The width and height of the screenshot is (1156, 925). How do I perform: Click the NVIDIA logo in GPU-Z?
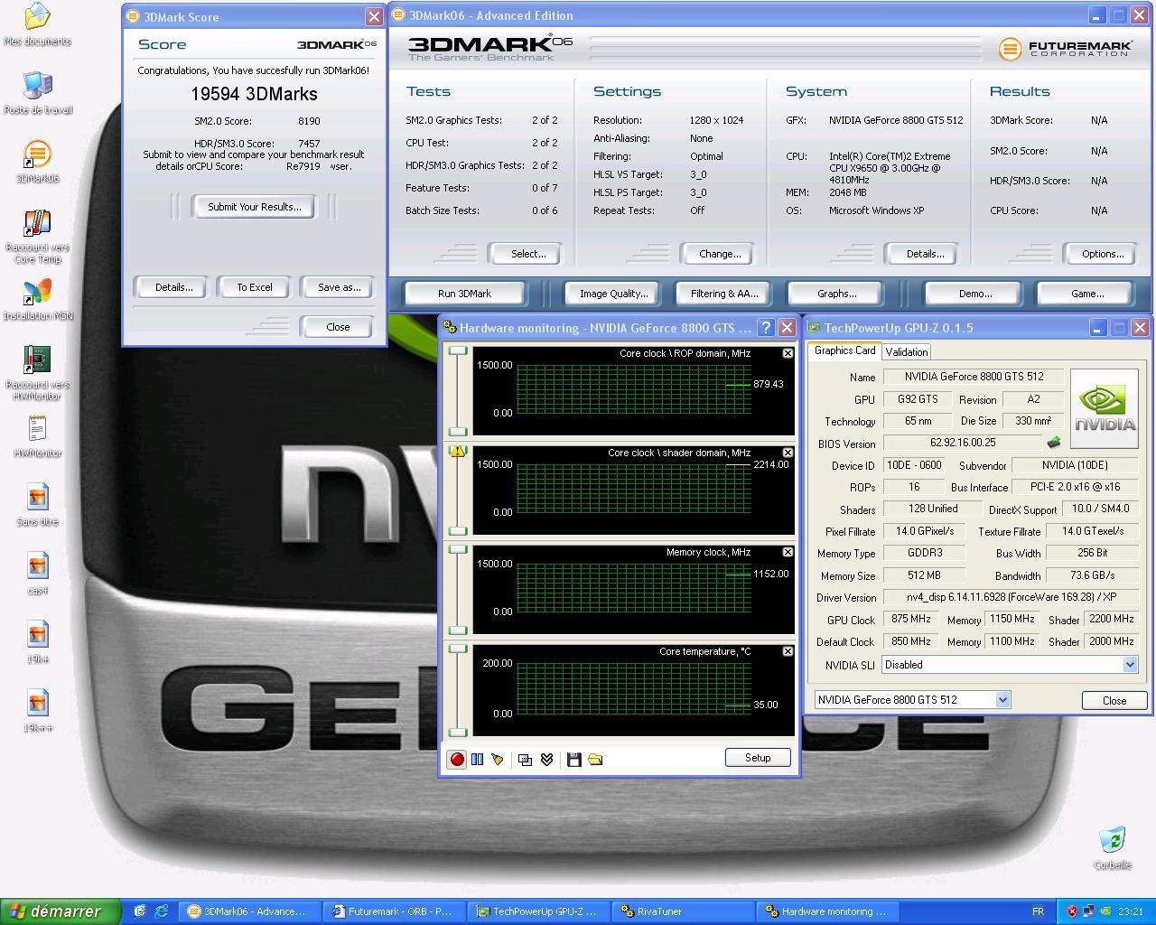[x=1104, y=407]
